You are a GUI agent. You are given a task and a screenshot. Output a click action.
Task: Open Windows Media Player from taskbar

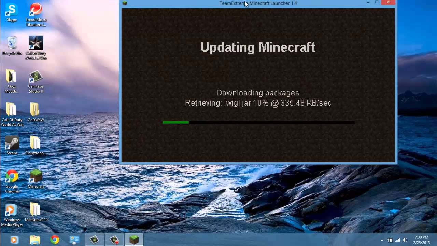point(14,240)
